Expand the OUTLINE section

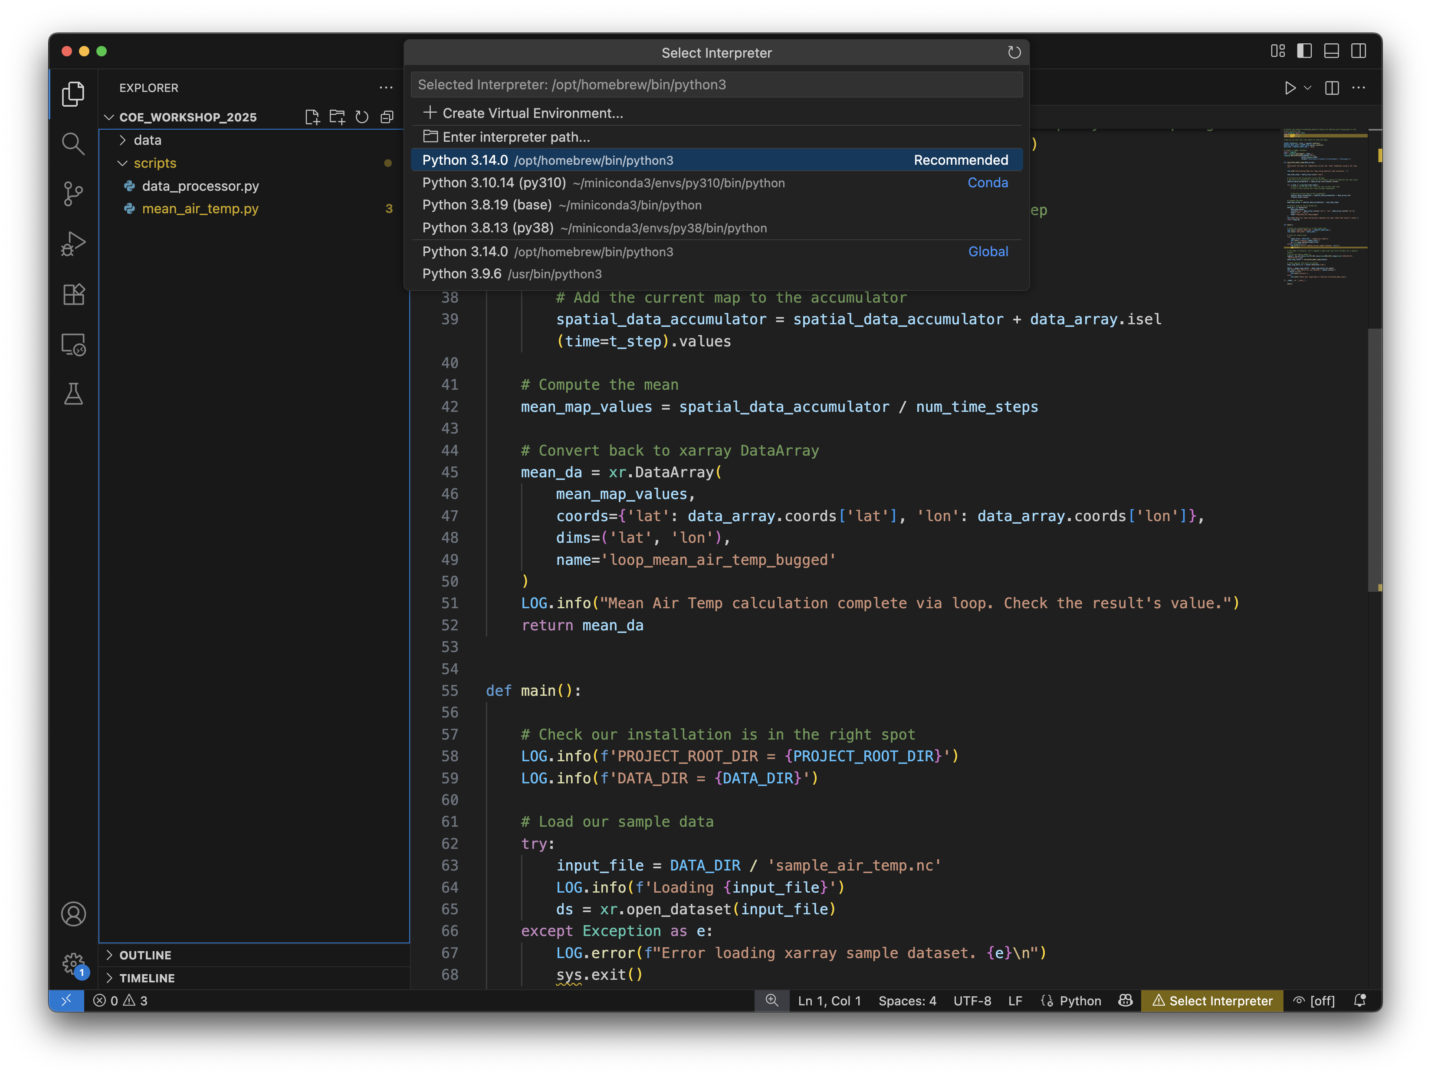(x=145, y=955)
